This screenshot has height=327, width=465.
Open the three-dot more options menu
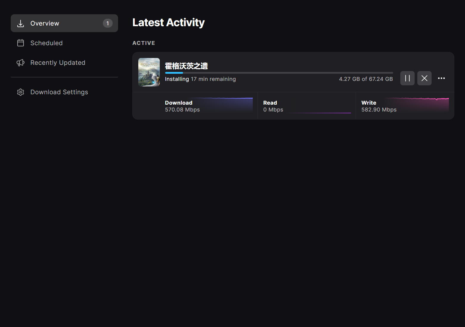(x=441, y=78)
